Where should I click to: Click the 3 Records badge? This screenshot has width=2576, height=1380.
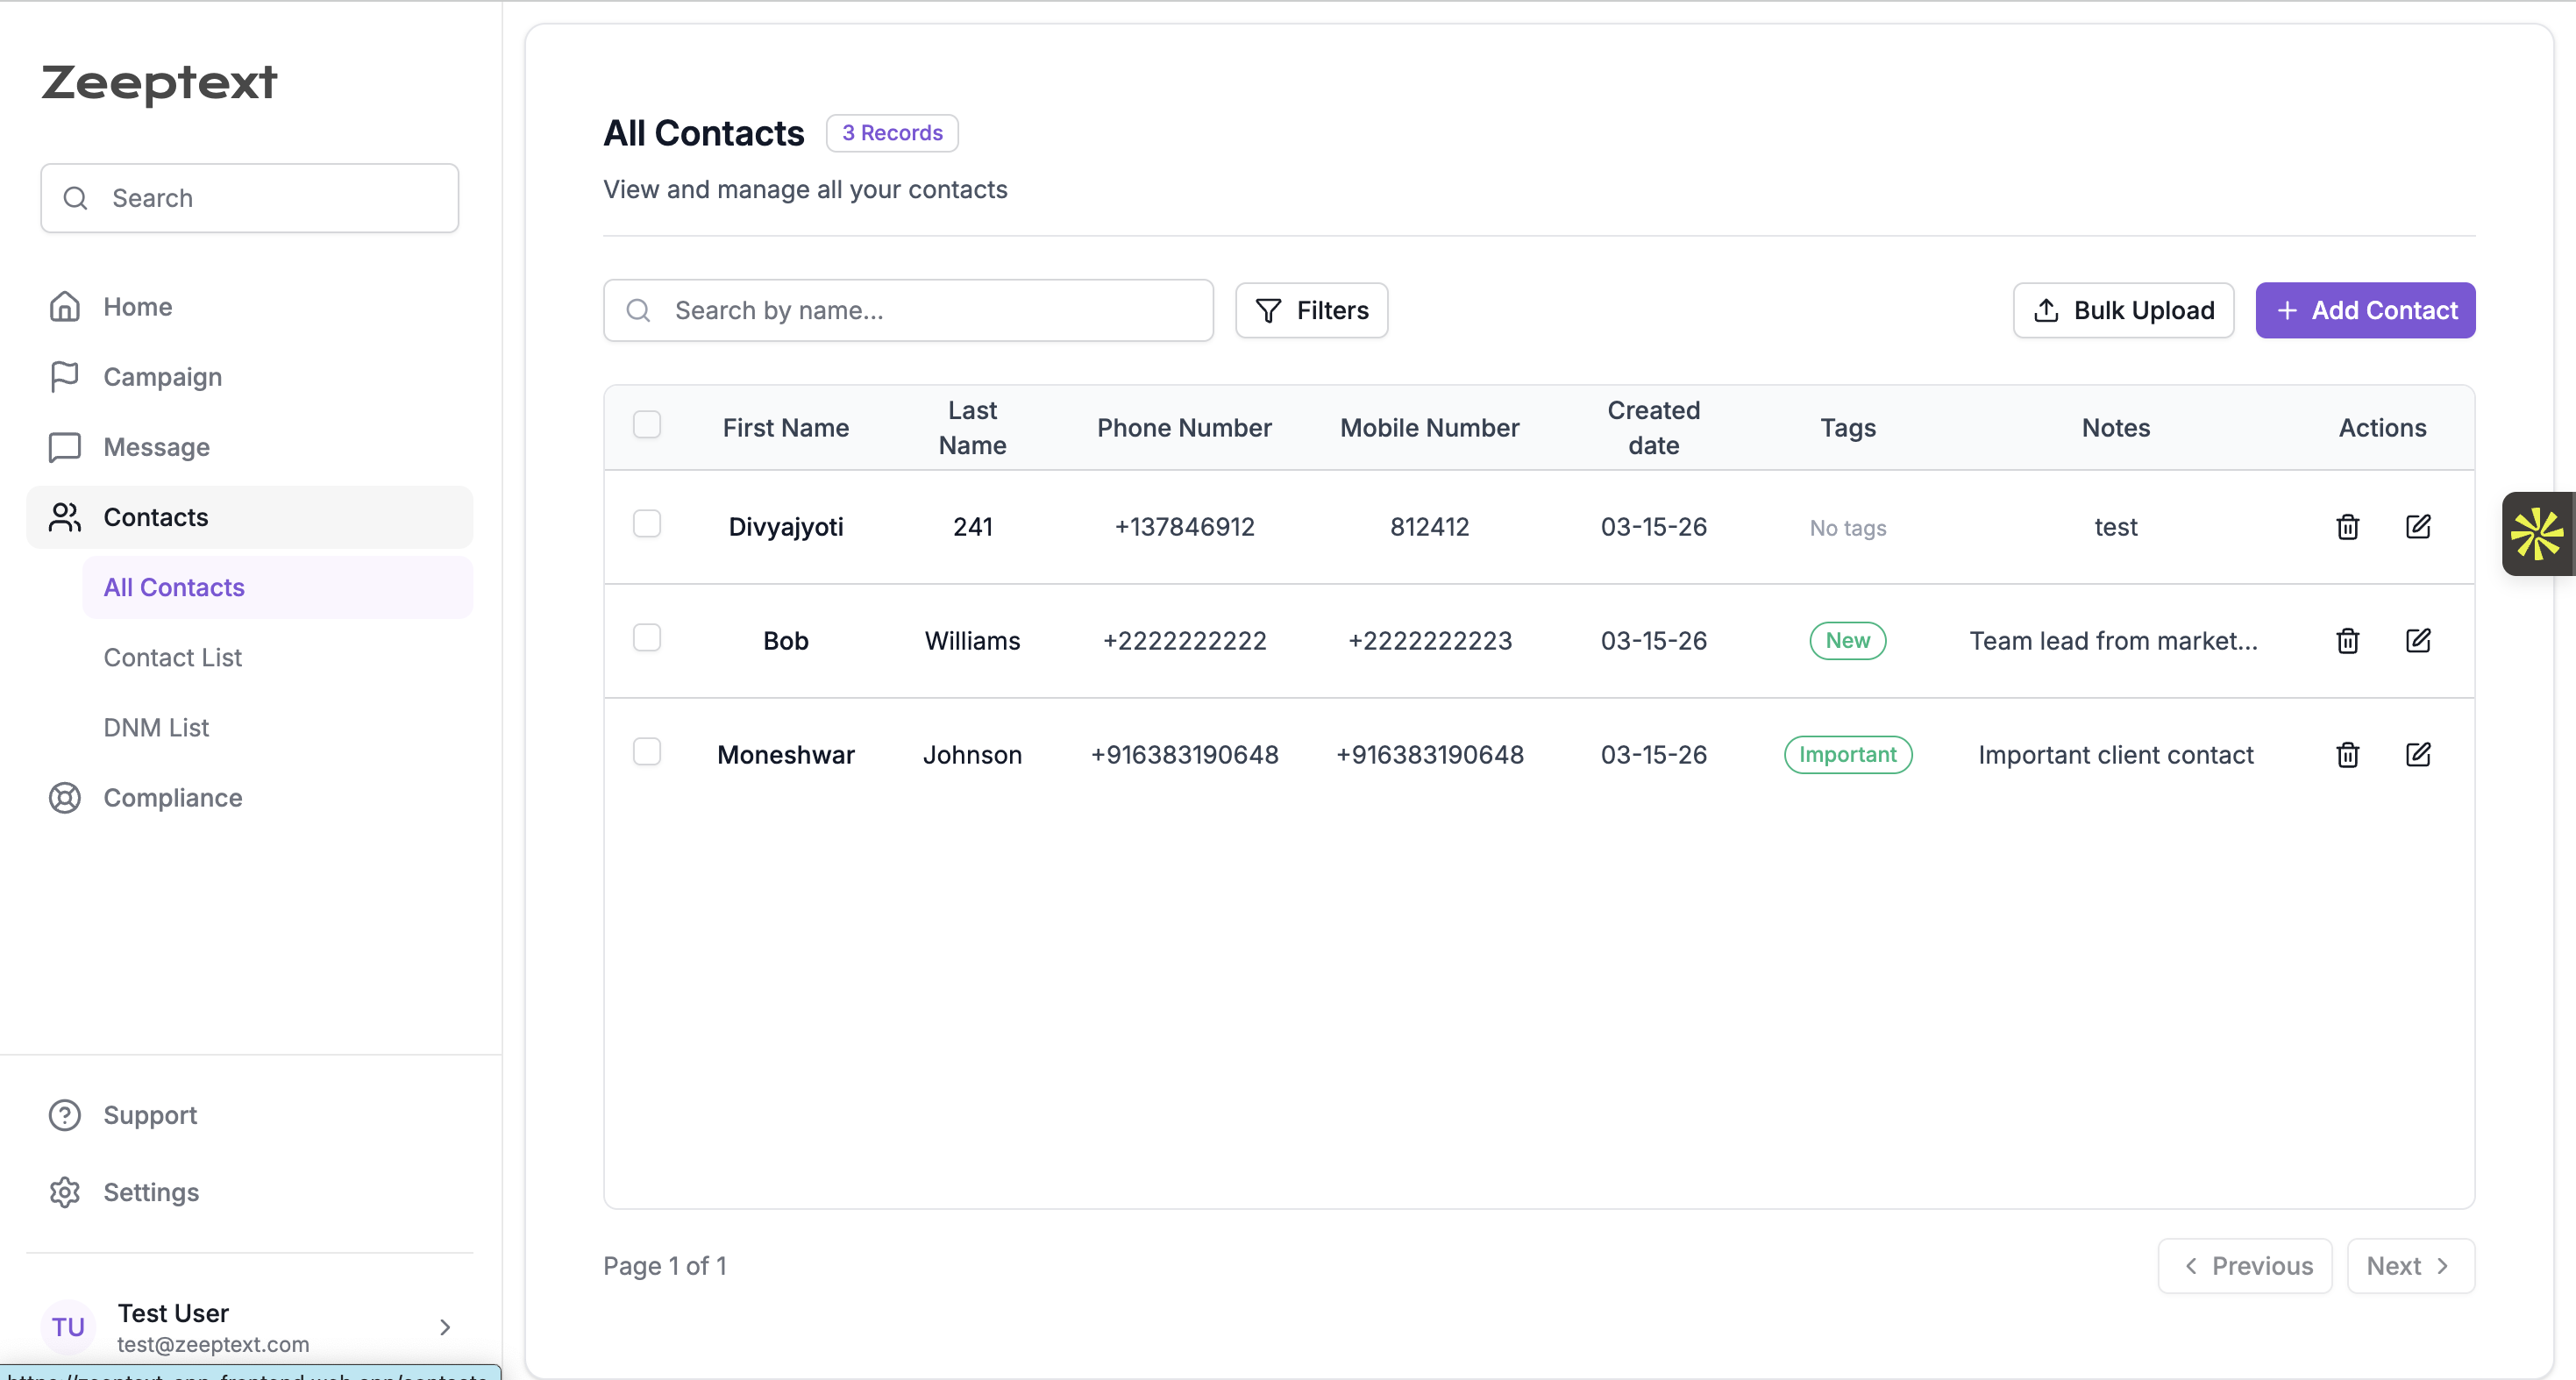tap(892, 133)
